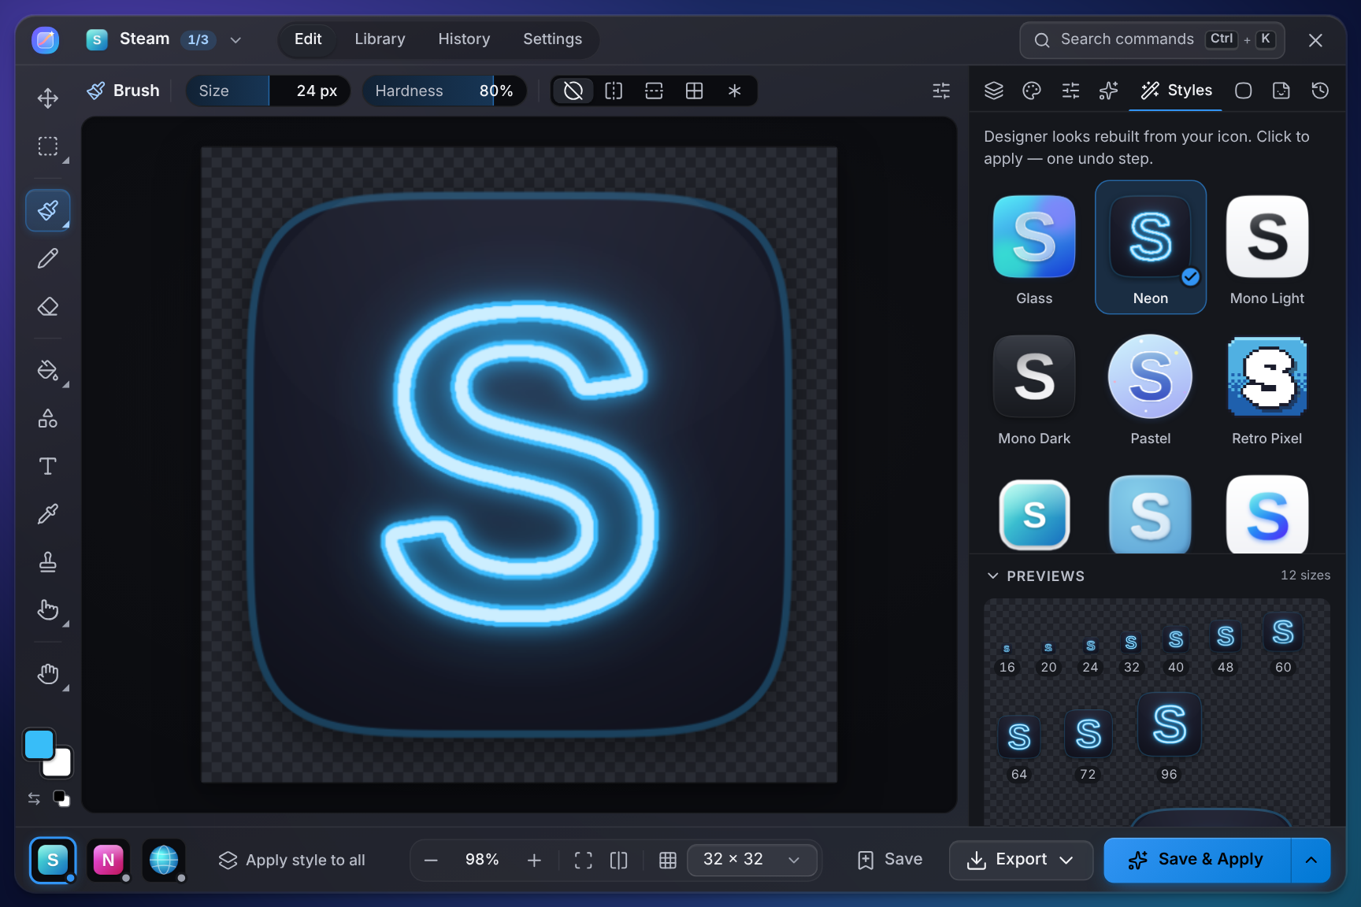Click Apply style to all

(x=292, y=860)
